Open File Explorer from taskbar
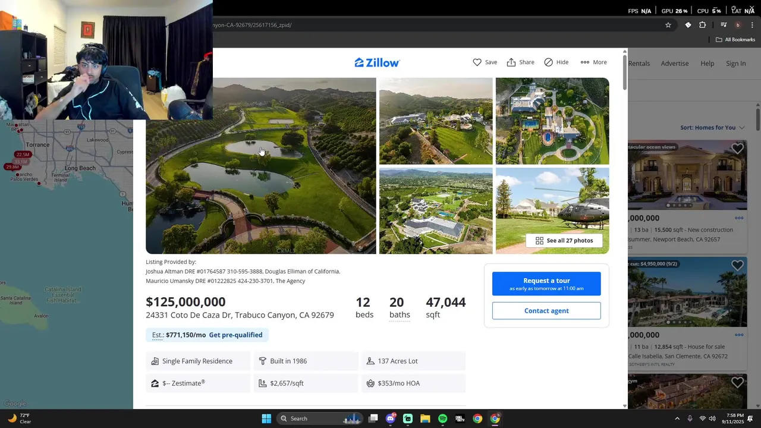This screenshot has height=428, width=761. point(425,418)
